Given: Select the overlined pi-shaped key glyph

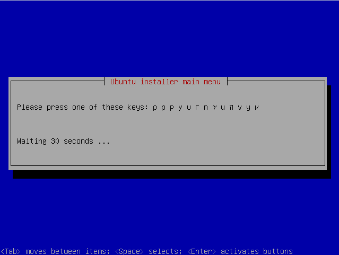Looking at the screenshot, I should tap(231, 107).
